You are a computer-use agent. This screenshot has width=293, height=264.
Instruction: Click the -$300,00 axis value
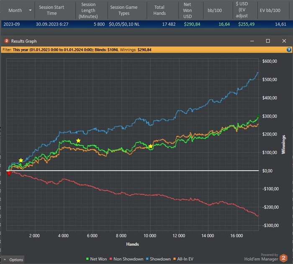point(270,226)
